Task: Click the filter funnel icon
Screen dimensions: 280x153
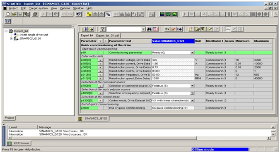Action: click(x=102, y=29)
